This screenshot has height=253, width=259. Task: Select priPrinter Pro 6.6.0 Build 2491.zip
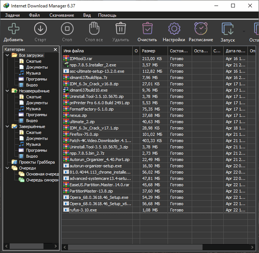(x=159, y=103)
